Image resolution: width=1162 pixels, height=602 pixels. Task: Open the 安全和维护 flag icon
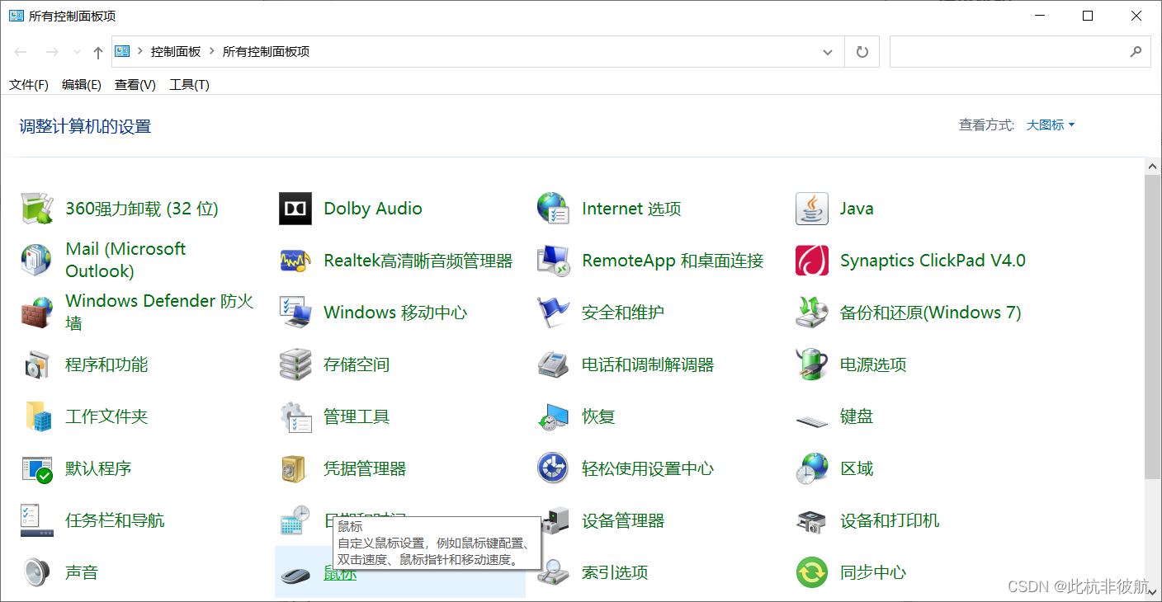tap(553, 313)
